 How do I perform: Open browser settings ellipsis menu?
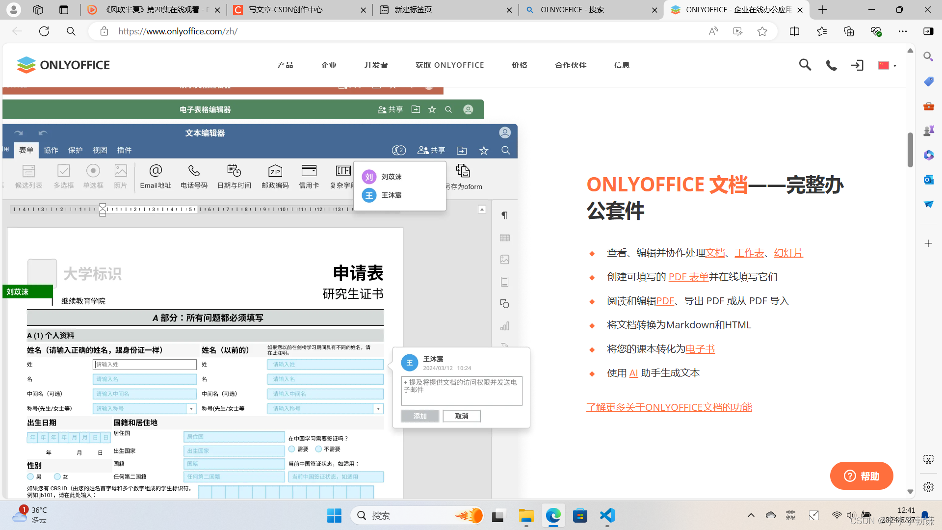[902, 31]
